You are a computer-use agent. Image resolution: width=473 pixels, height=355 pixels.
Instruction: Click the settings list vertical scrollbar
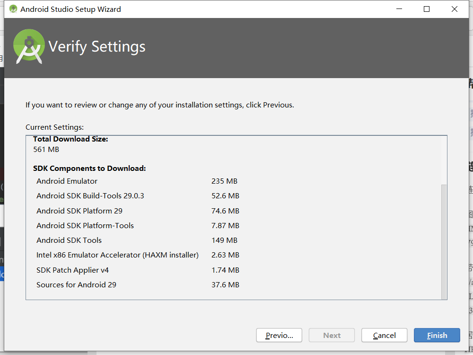point(444,241)
